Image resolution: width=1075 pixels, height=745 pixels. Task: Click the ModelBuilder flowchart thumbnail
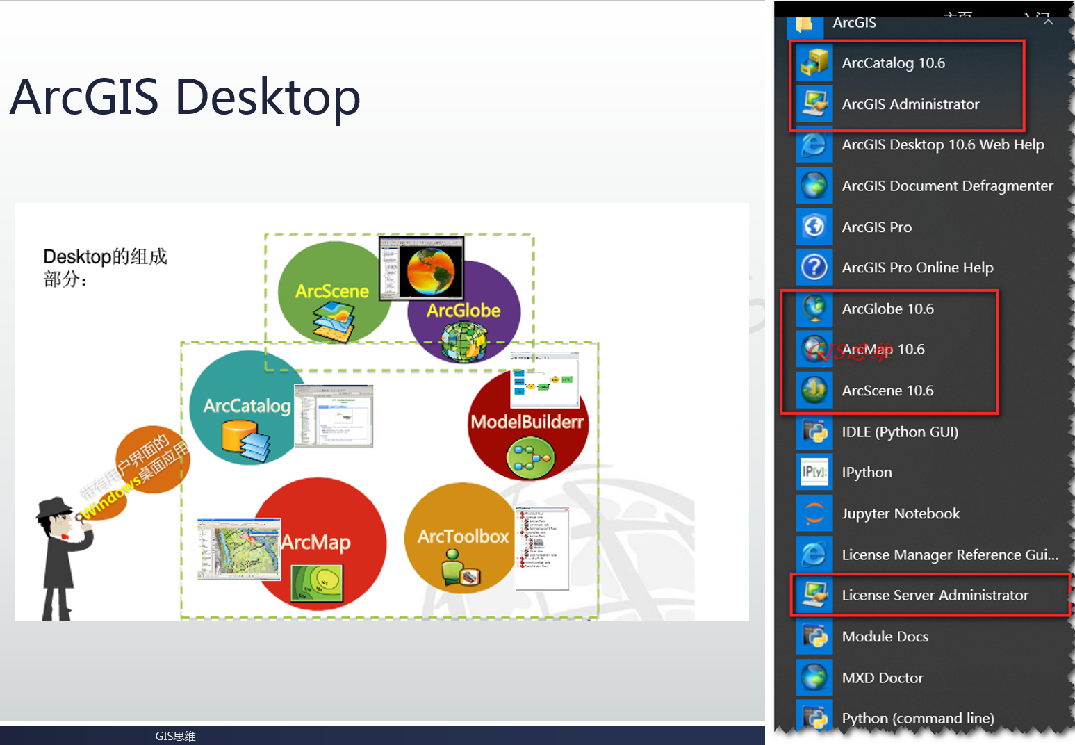[x=545, y=379]
